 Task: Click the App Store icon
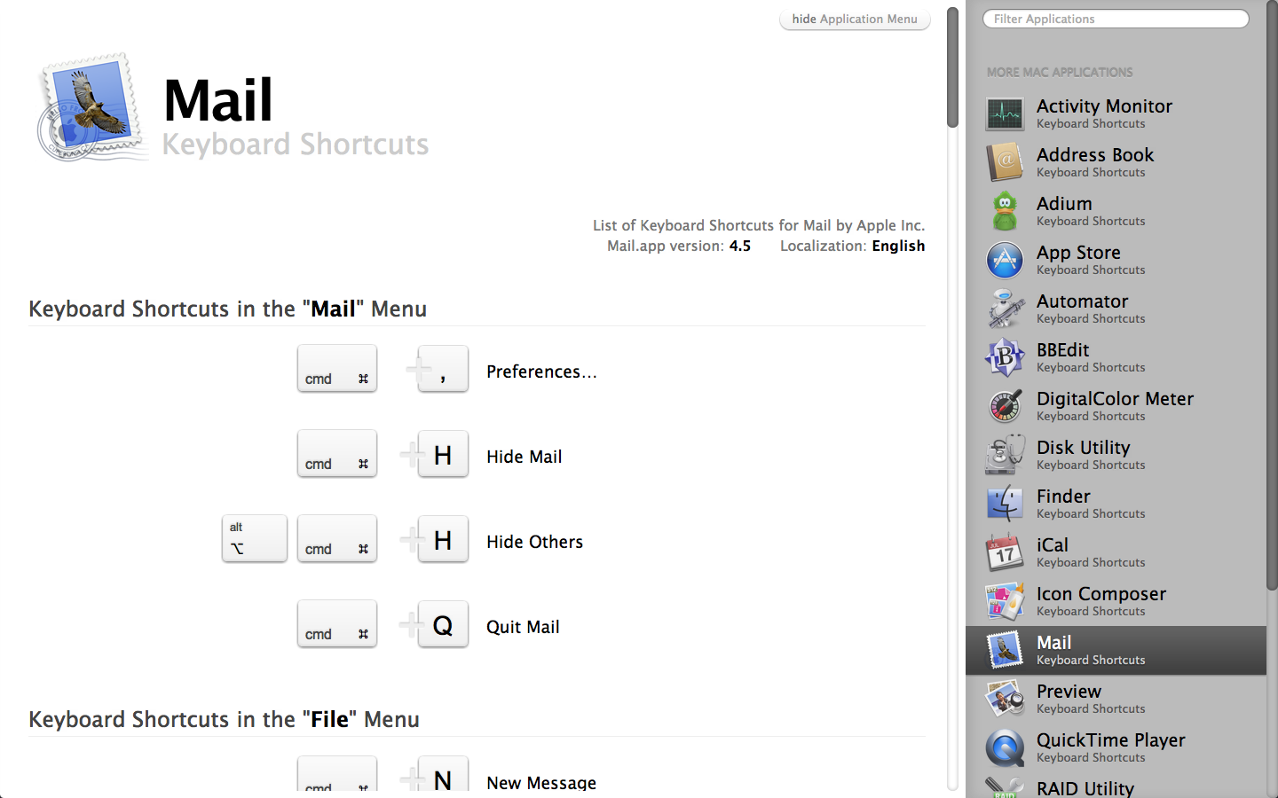point(1005,261)
